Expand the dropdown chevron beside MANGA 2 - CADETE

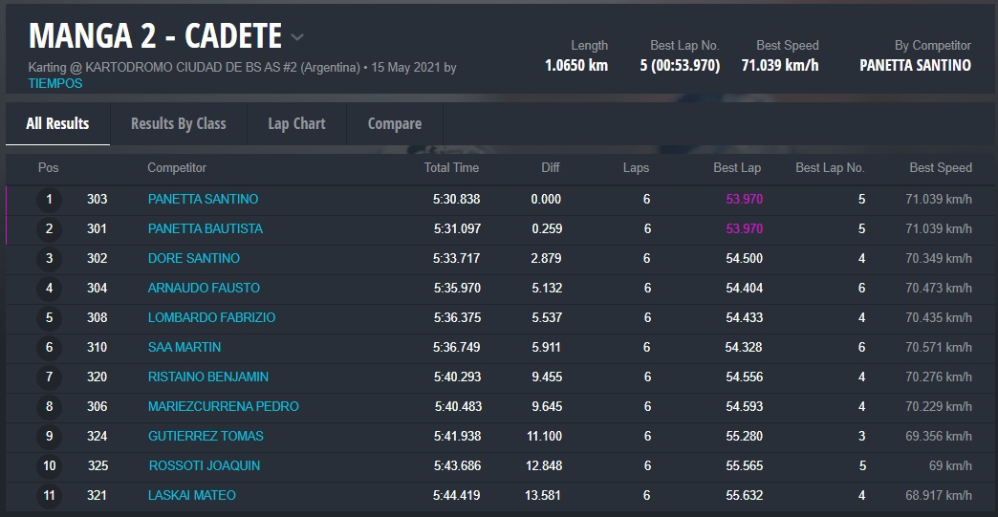click(297, 37)
